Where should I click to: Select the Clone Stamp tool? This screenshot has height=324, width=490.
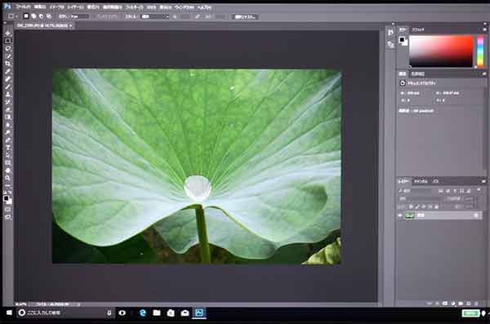8,95
